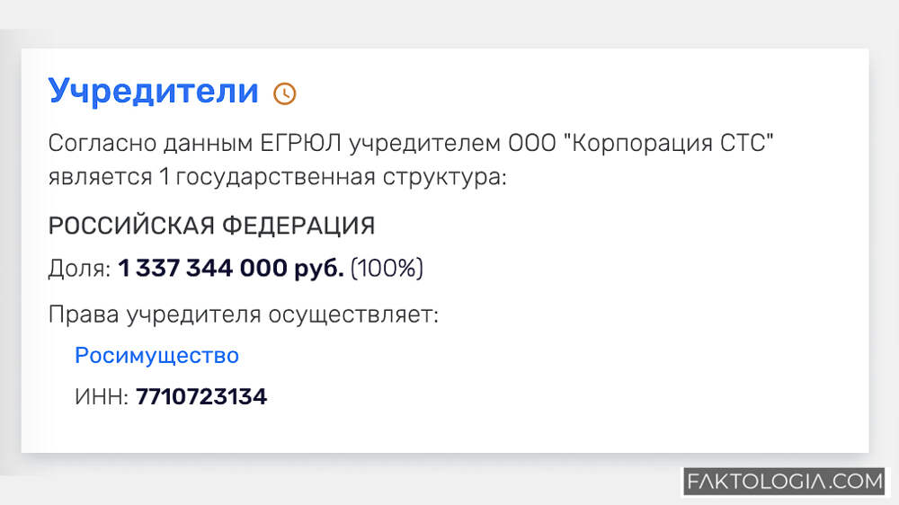Image resolution: width=899 pixels, height=505 pixels.
Task: Click the orange clock history icon
Action: (x=284, y=93)
